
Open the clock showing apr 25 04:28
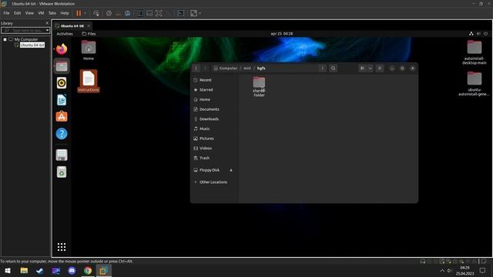click(282, 34)
